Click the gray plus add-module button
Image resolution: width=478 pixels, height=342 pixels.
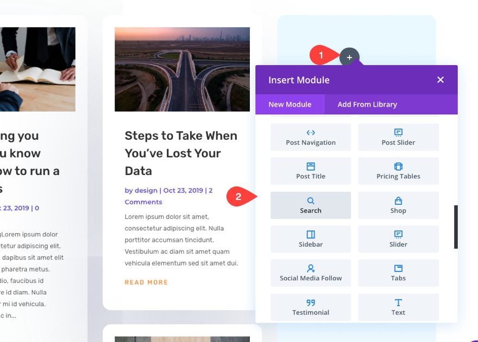(x=349, y=57)
